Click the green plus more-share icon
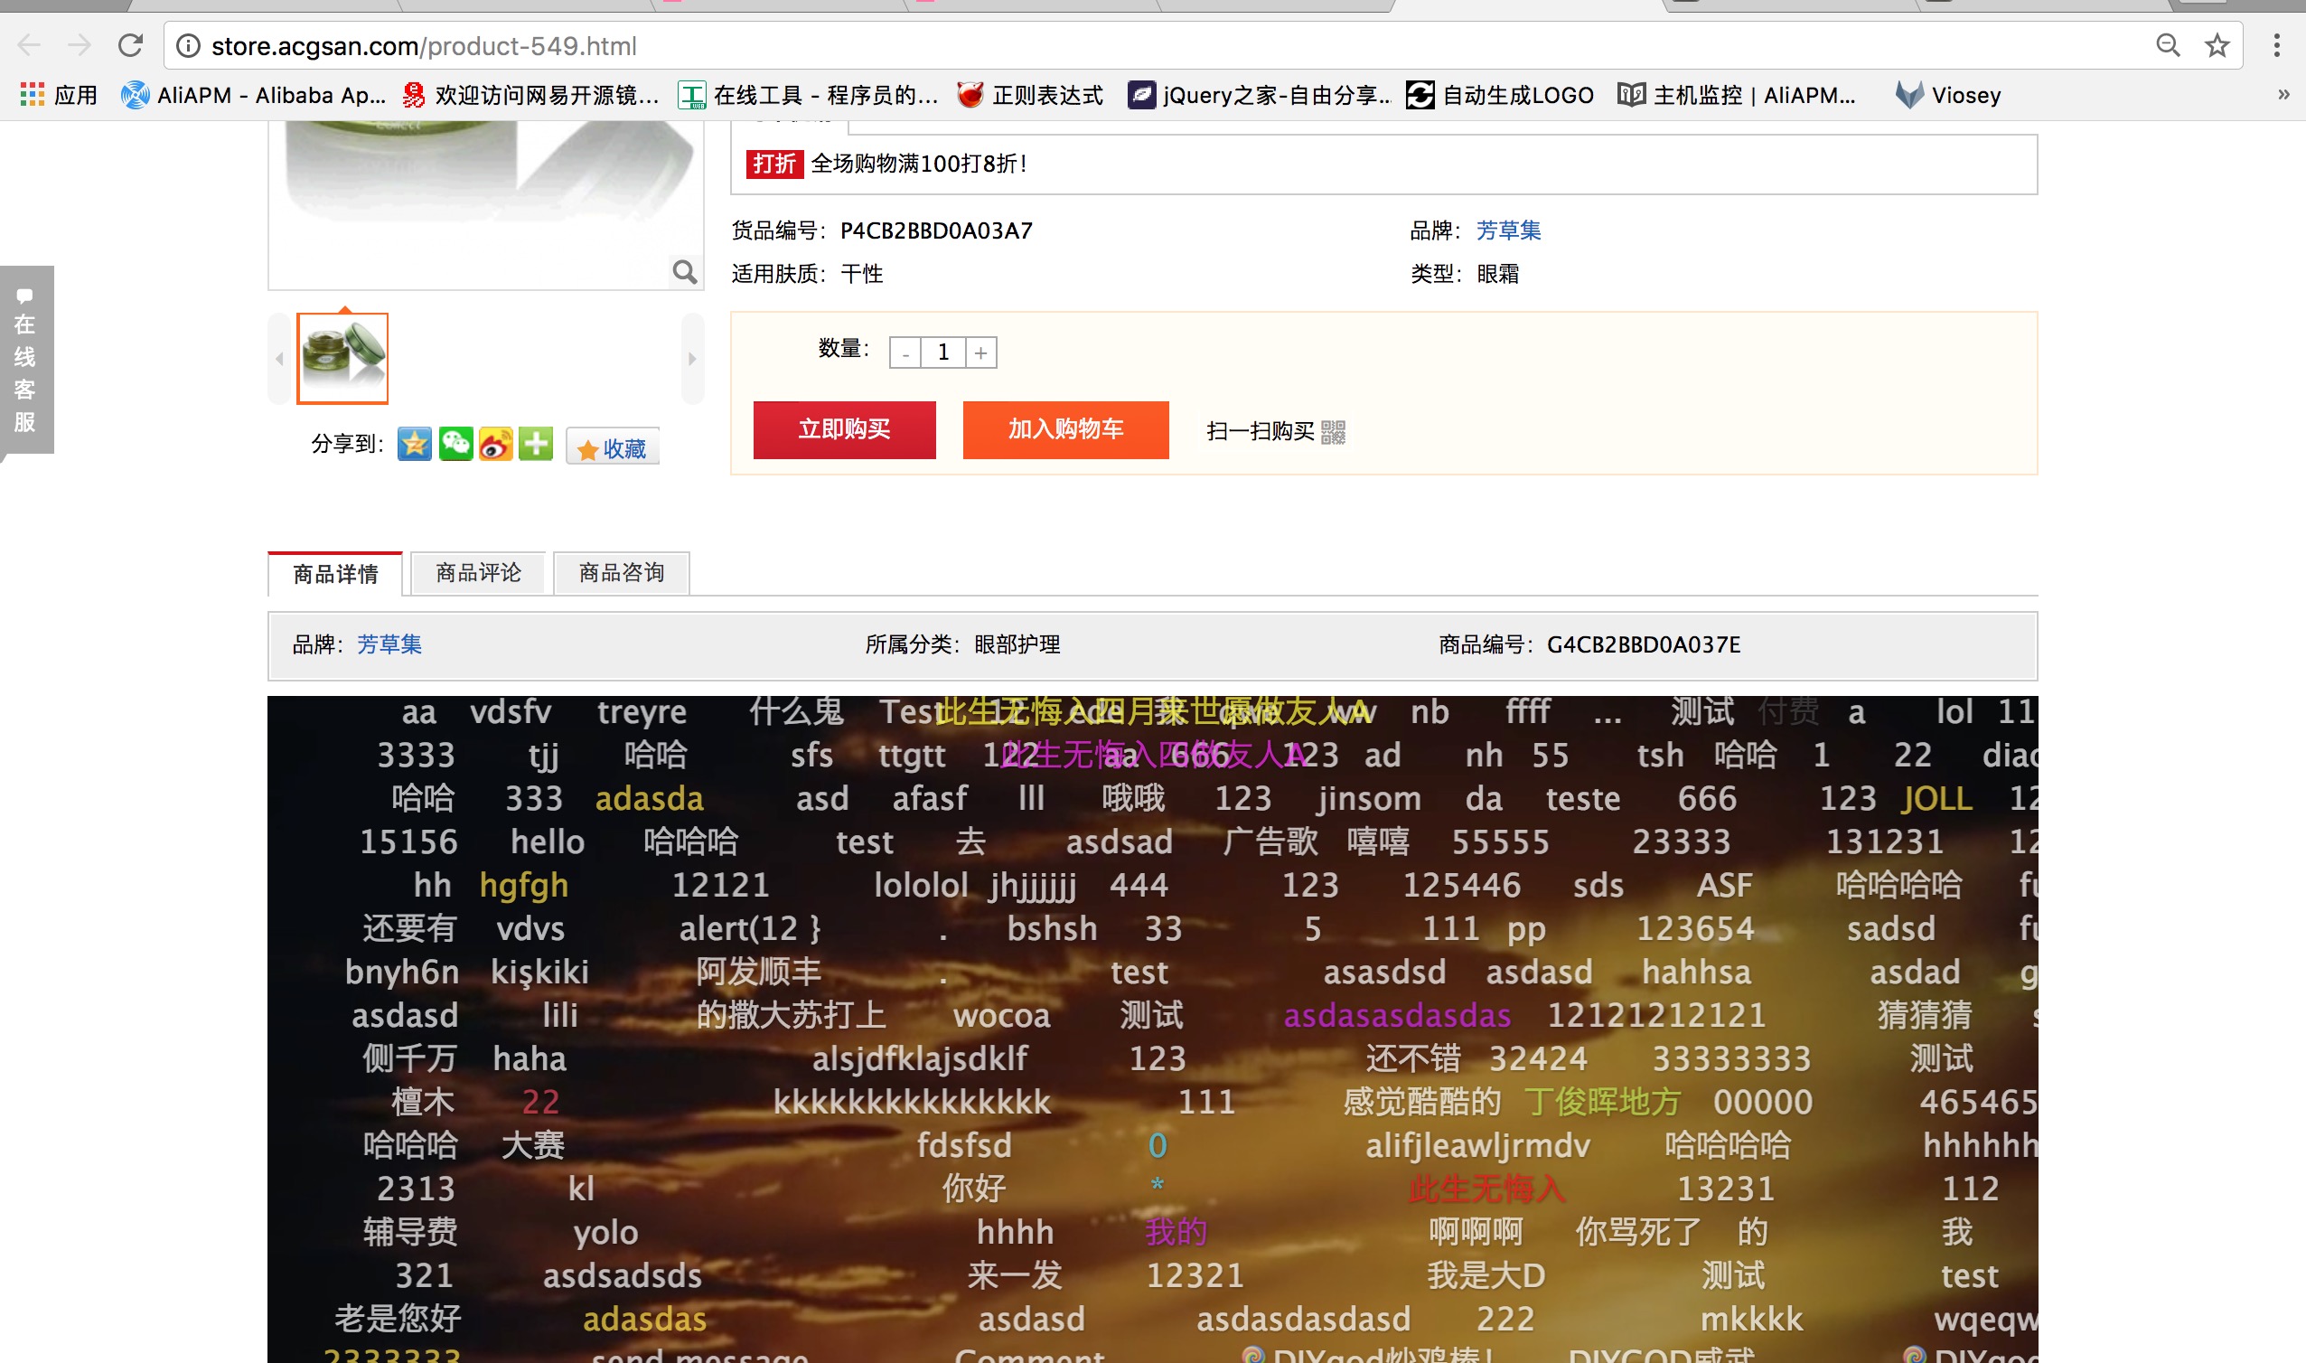 (x=536, y=445)
